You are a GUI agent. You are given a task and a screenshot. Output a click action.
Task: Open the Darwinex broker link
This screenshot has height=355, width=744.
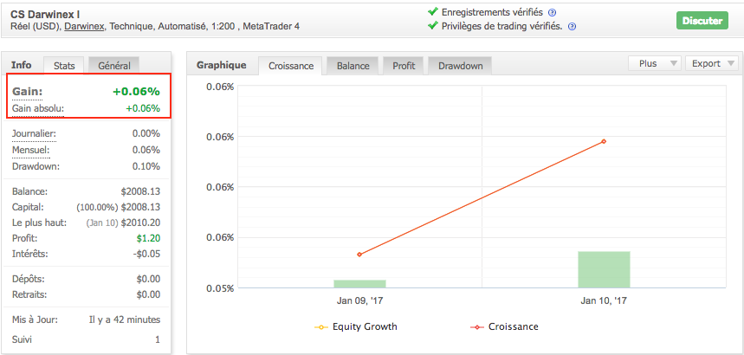point(85,27)
